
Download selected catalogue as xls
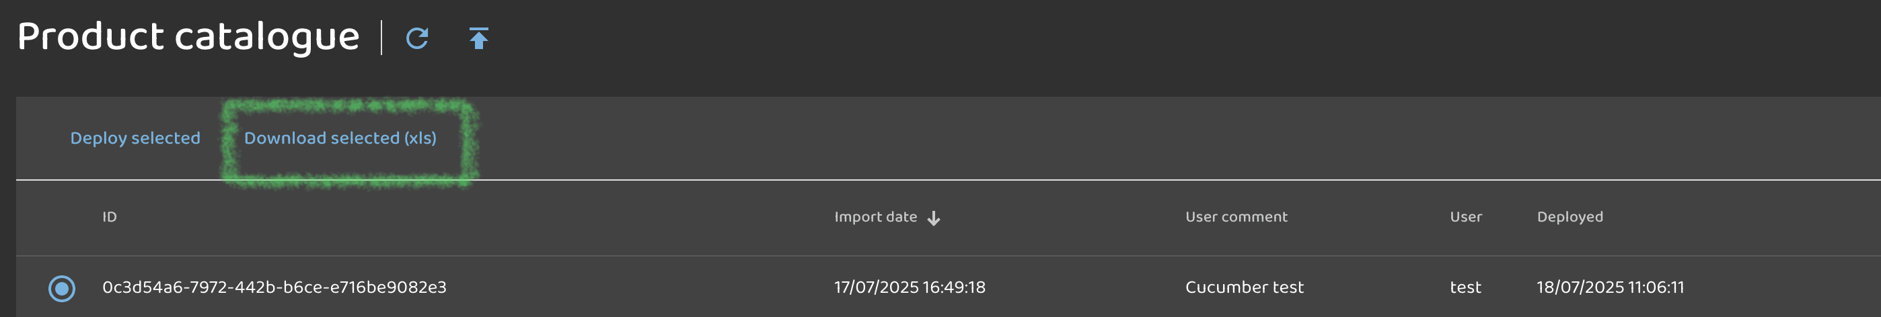coord(340,138)
